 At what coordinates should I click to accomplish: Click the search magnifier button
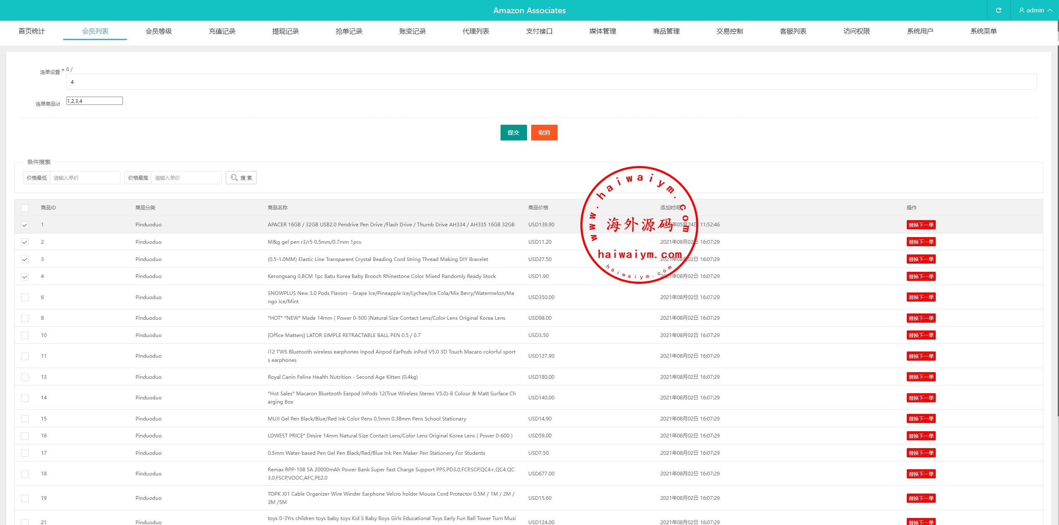click(x=241, y=178)
